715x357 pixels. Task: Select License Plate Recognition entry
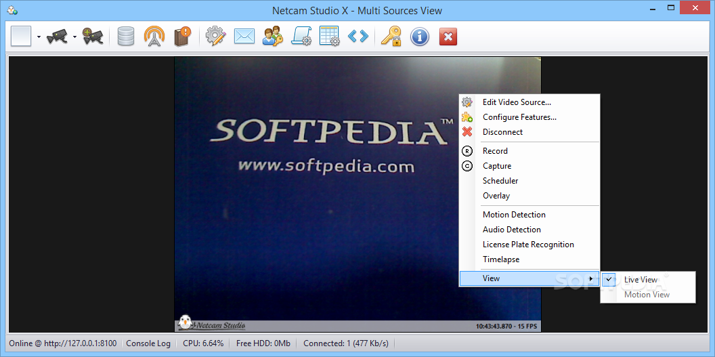tap(529, 245)
